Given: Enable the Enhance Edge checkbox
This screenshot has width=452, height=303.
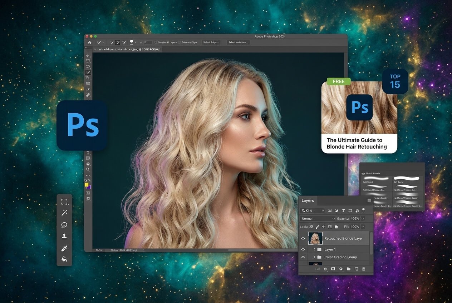Looking at the screenshot, I should pyautogui.click(x=180, y=42).
